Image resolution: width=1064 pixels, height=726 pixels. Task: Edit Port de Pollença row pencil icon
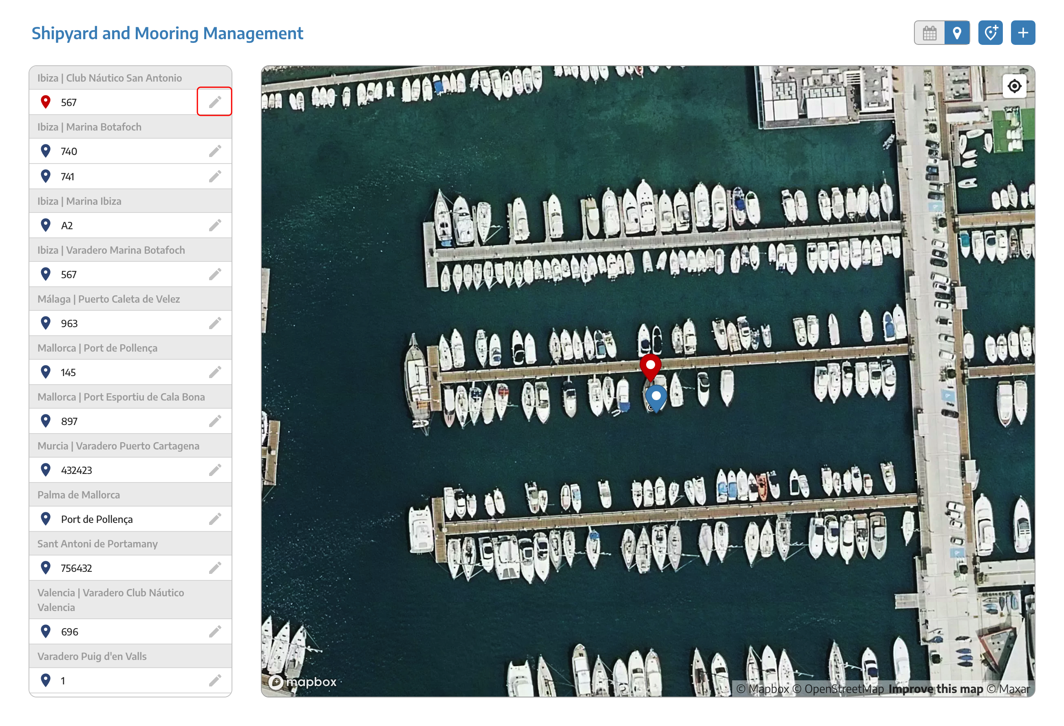point(215,520)
